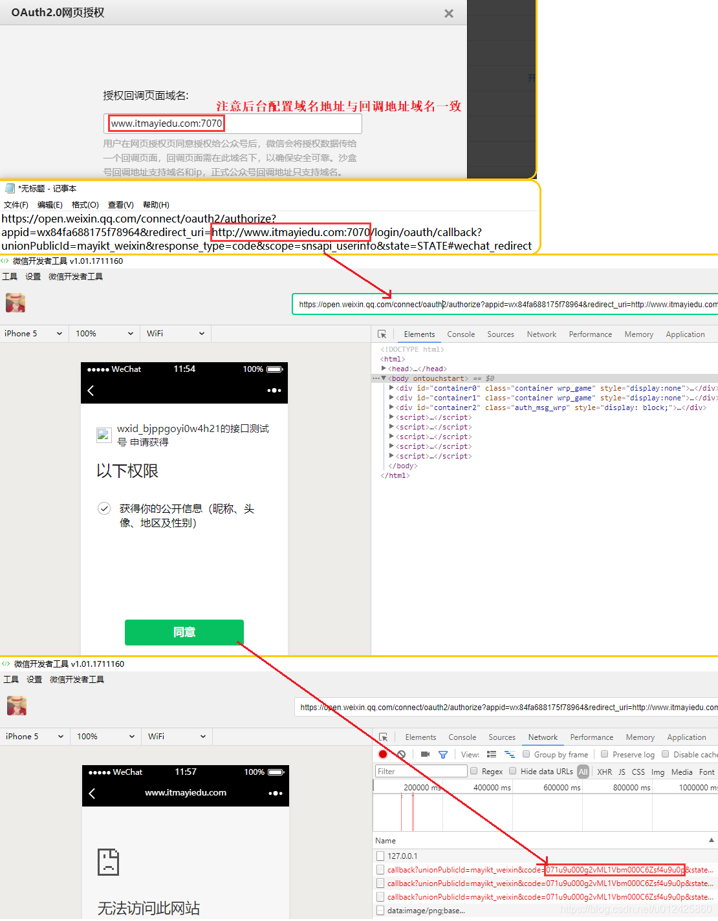Image resolution: width=718 pixels, height=921 pixels.
Task: Switch to Console tab in upper devtools
Action: coord(461,334)
